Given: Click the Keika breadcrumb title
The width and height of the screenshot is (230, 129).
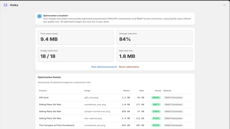Looking at the screenshot, I should coord(14,5).
